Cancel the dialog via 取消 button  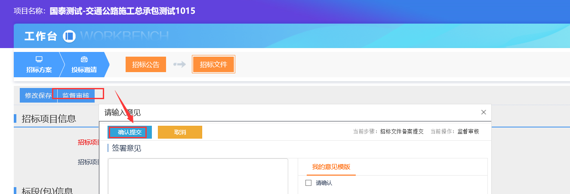[180, 132]
